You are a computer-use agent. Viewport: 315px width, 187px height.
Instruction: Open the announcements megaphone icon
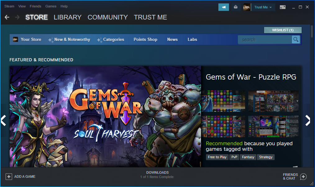[x=224, y=7]
